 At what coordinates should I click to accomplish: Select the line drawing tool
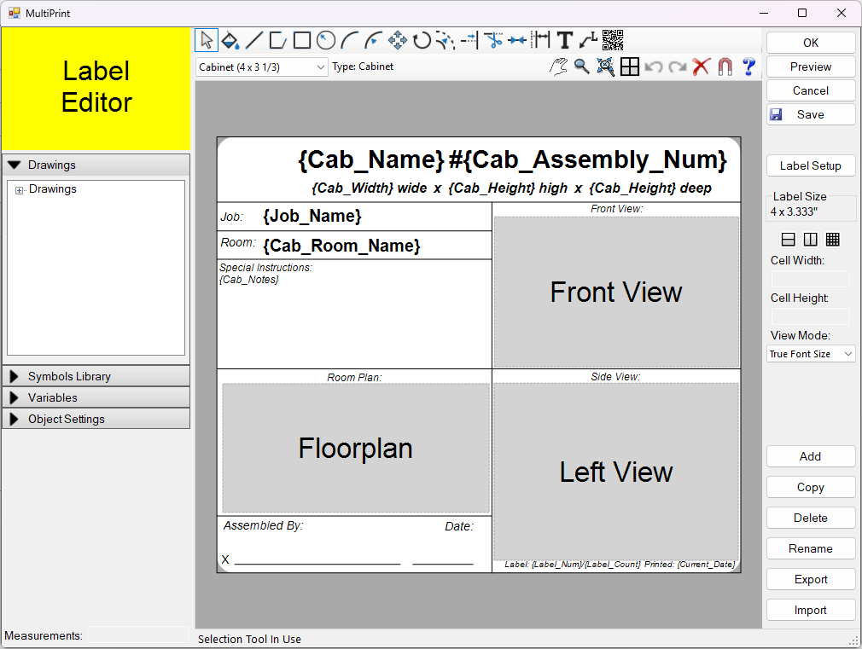click(253, 40)
